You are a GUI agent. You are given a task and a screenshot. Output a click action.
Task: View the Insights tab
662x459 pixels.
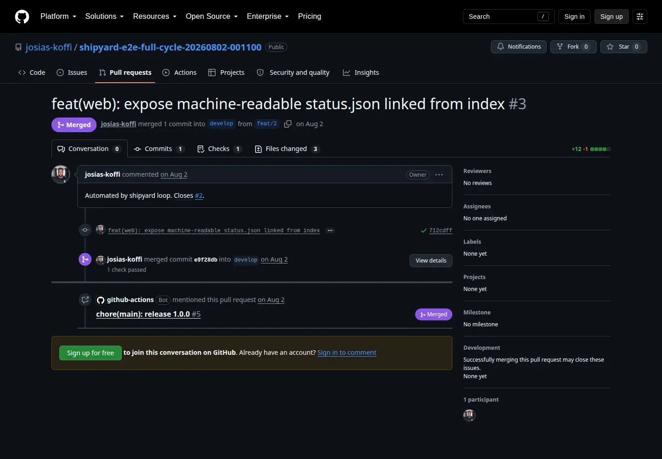(361, 73)
